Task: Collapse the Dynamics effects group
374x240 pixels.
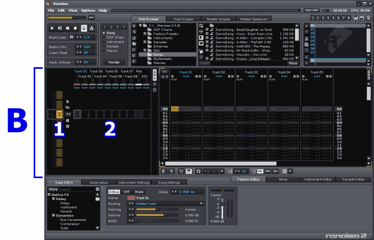Action: (53, 215)
